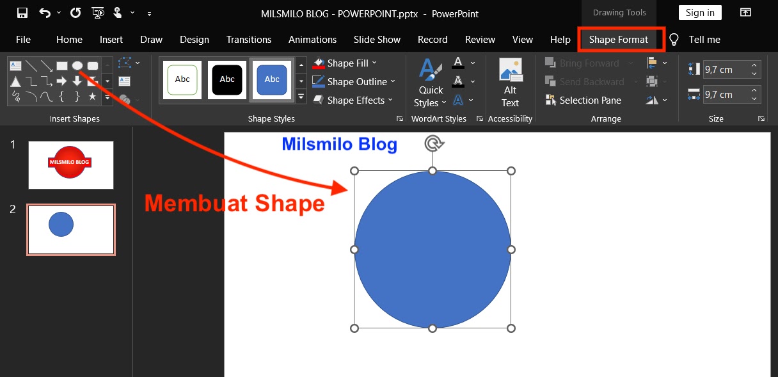Open Customize Quick Access Toolbar arrow
Image resolution: width=778 pixels, height=377 pixels.
149,13
